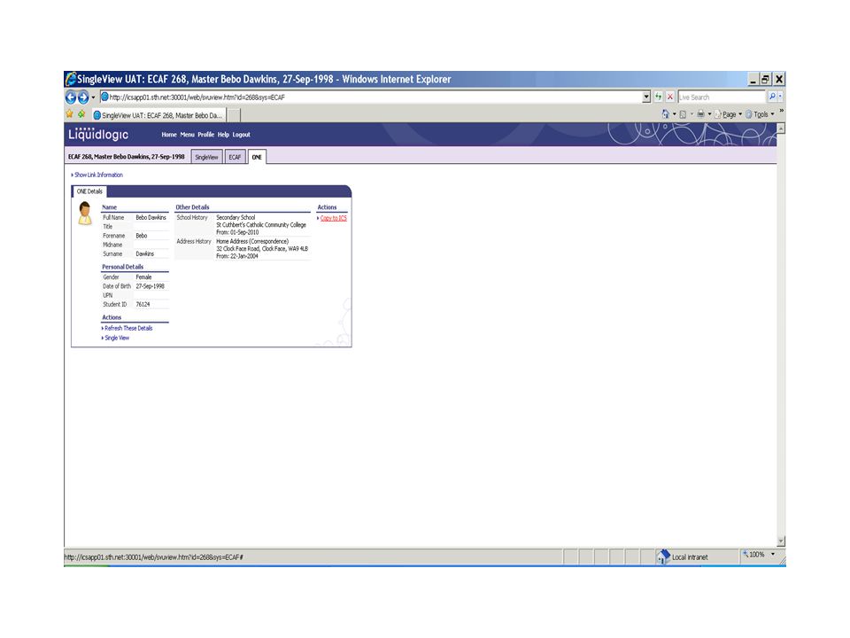850x638 pixels.
Task: Click the Add to Favorites icon
Action: point(81,114)
